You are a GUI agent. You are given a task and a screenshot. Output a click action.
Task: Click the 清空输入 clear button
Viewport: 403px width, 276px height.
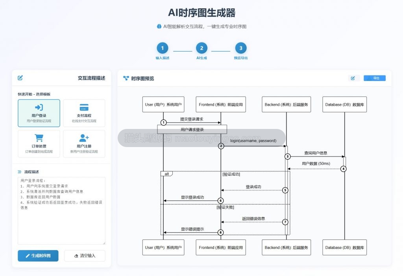(x=85, y=256)
